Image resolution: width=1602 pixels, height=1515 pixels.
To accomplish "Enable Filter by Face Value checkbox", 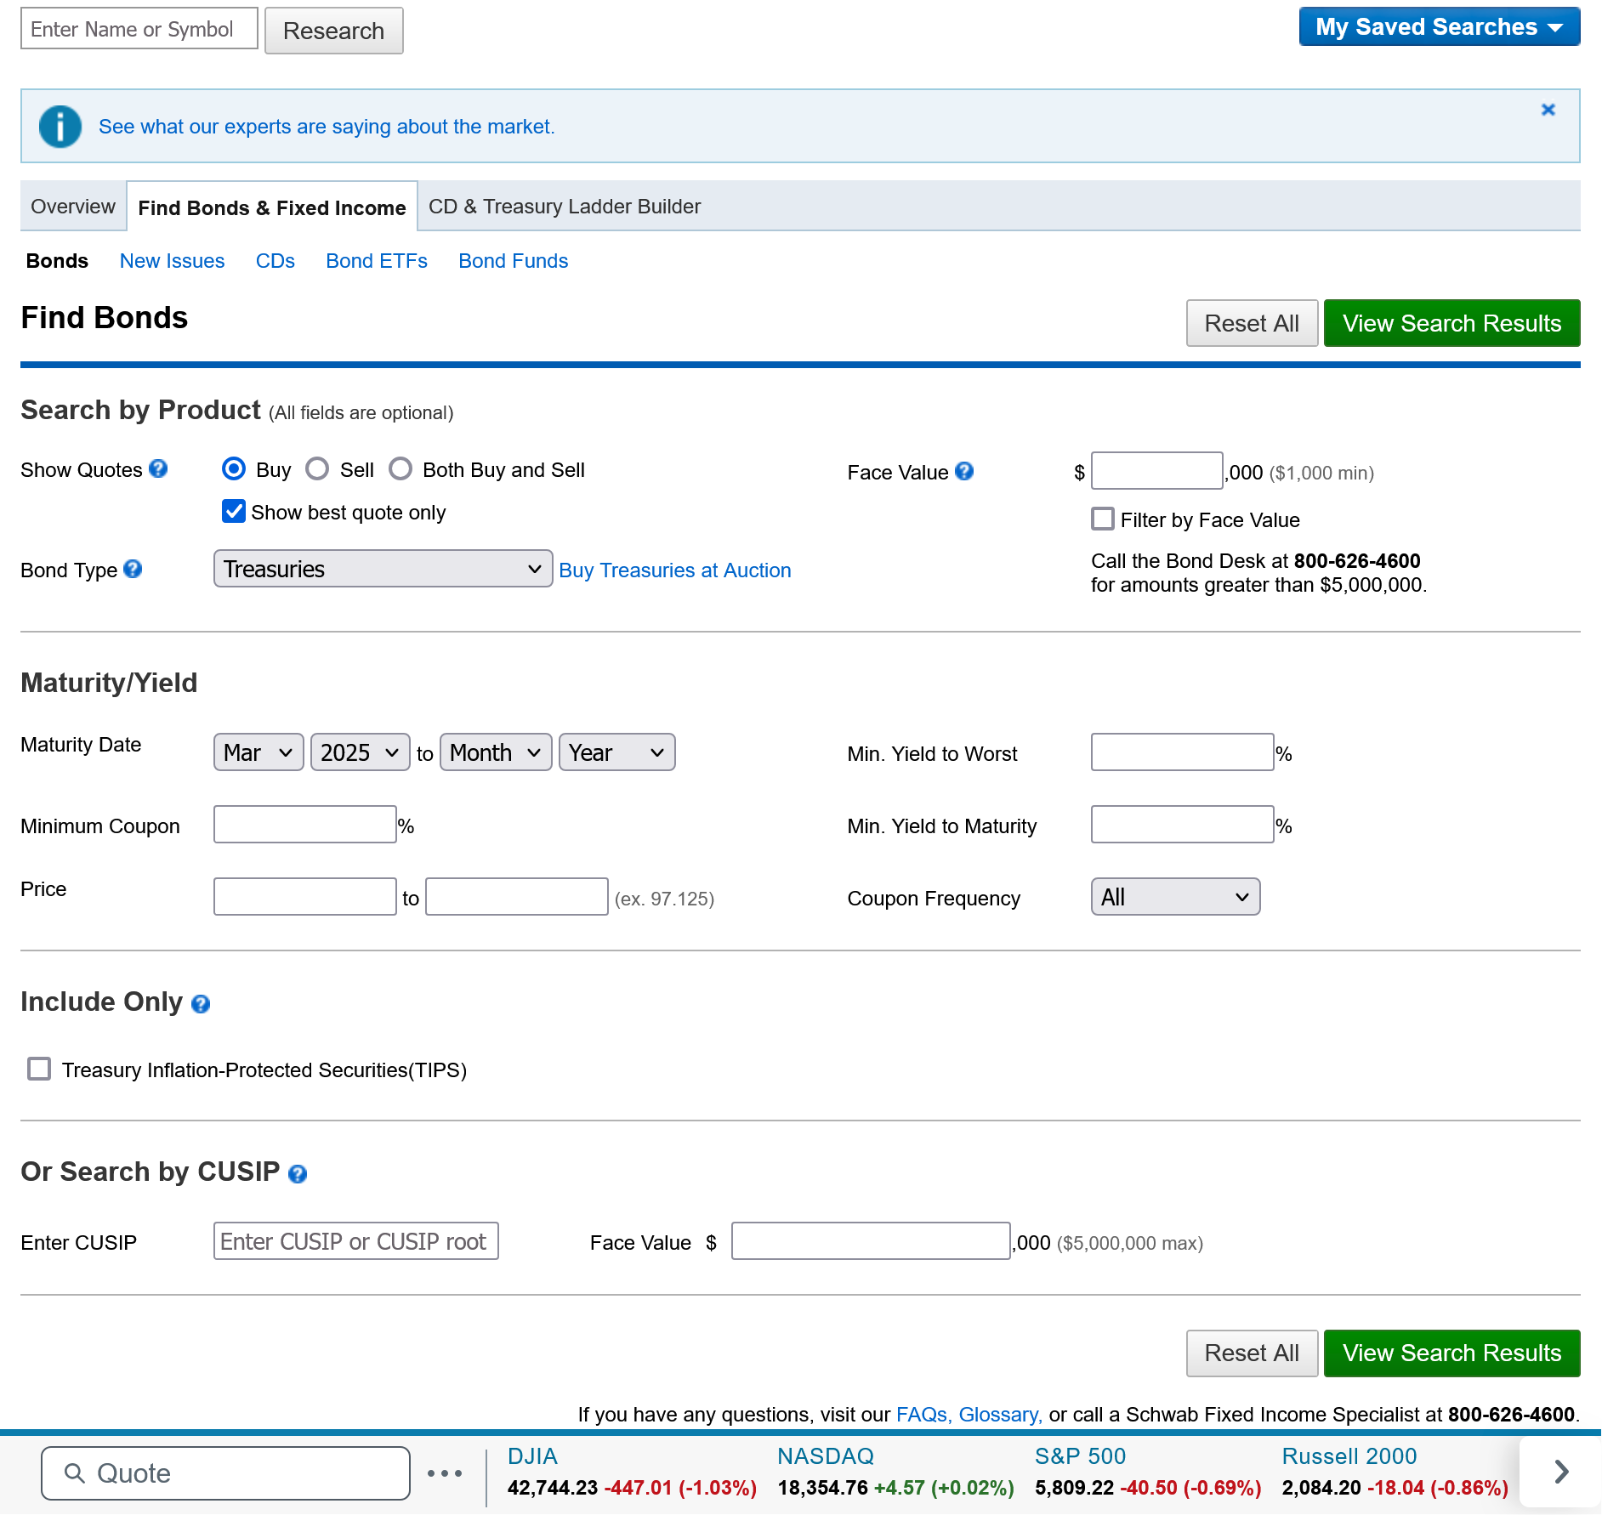I will coord(1103,519).
